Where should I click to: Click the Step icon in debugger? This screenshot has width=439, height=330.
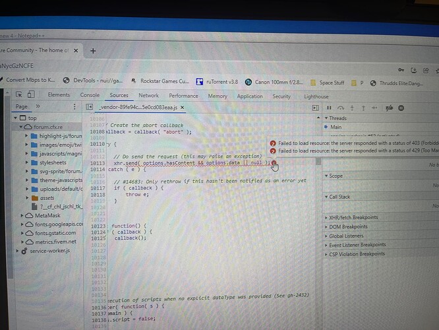tap(374, 108)
